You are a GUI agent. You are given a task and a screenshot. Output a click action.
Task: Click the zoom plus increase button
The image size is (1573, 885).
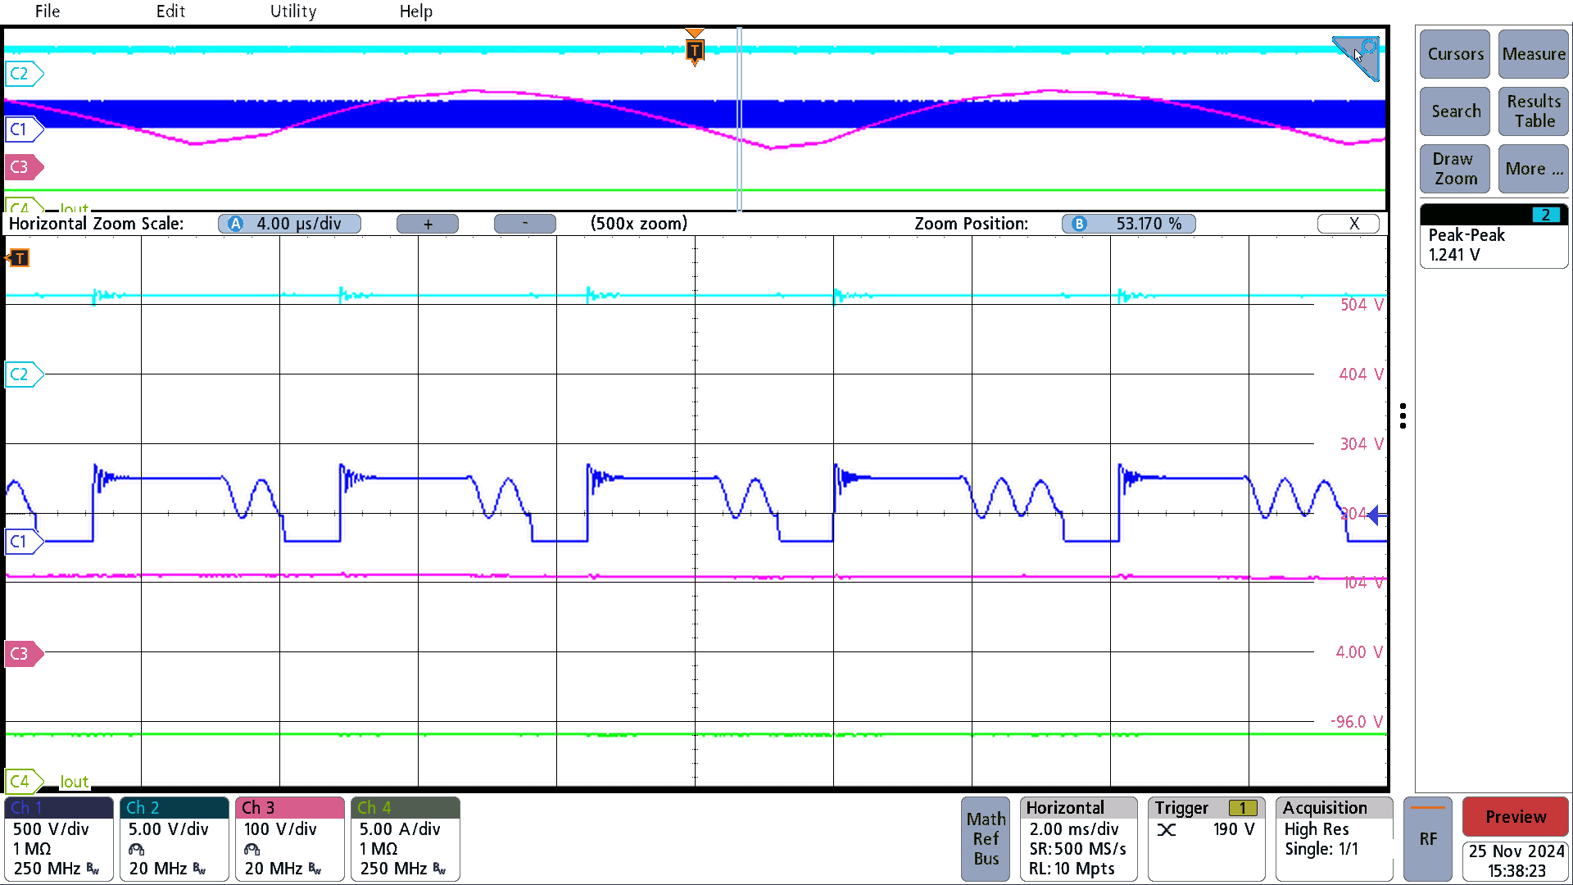click(428, 223)
